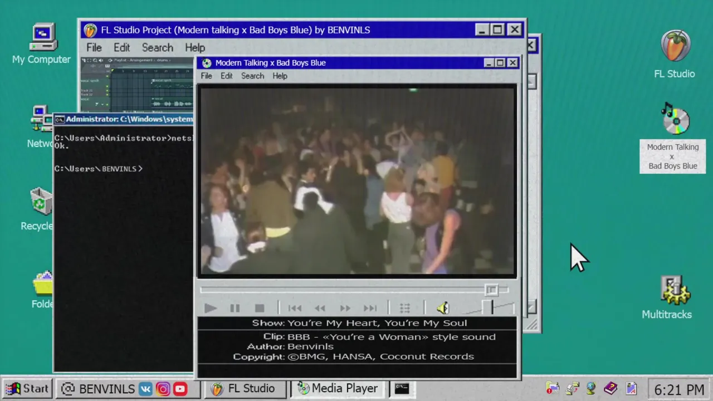The width and height of the screenshot is (713, 401).
Task: Click the command prompt title bar icon
Action: click(x=59, y=119)
